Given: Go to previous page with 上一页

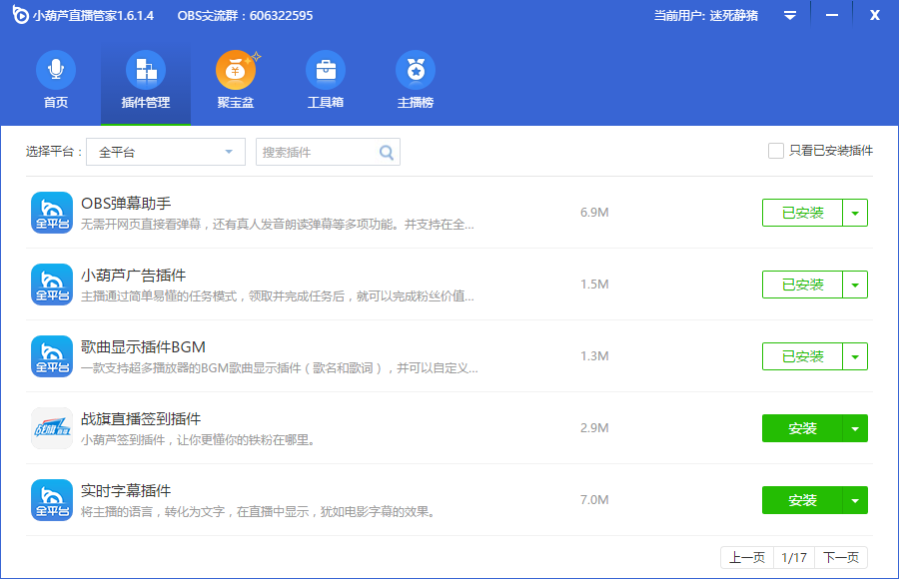Looking at the screenshot, I should click(x=747, y=558).
